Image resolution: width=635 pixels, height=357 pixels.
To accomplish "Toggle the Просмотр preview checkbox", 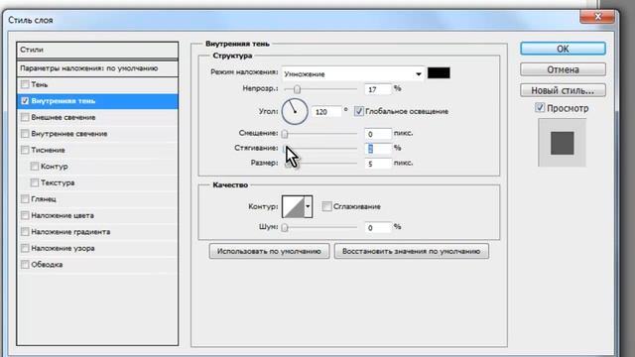I will [x=540, y=108].
